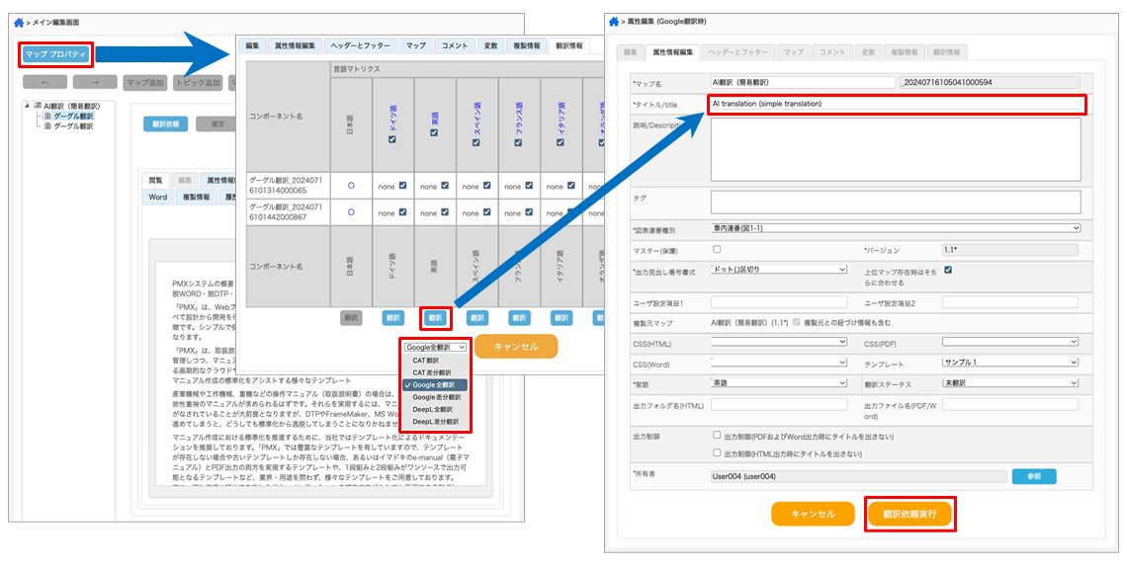Click the 日本語 circle in ...442000867 row
1127x570 pixels.
tap(352, 211)
